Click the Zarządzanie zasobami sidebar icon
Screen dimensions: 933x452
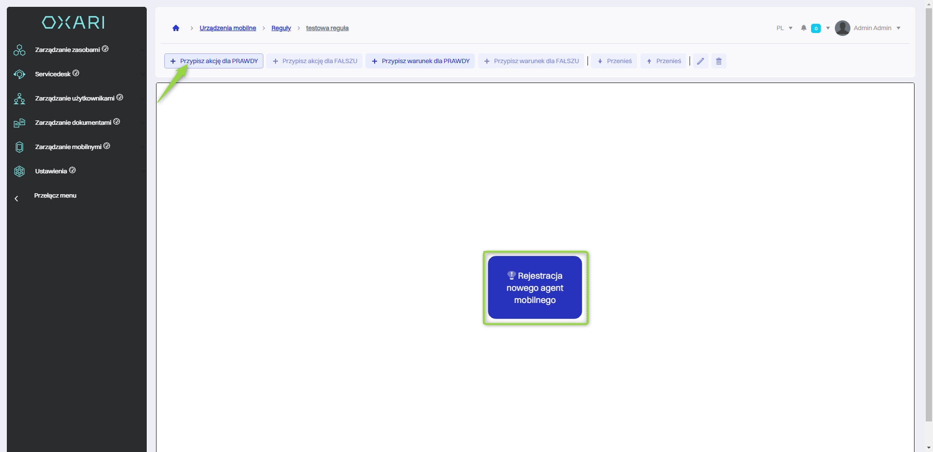point(19,50)
